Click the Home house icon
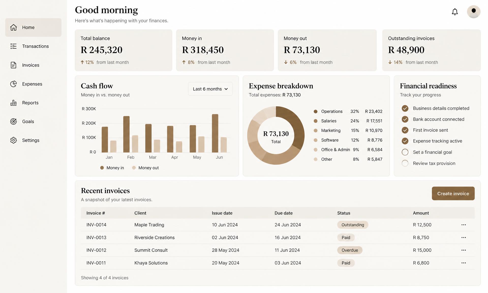Screen dimensions: 488x293 pos(13,27)
